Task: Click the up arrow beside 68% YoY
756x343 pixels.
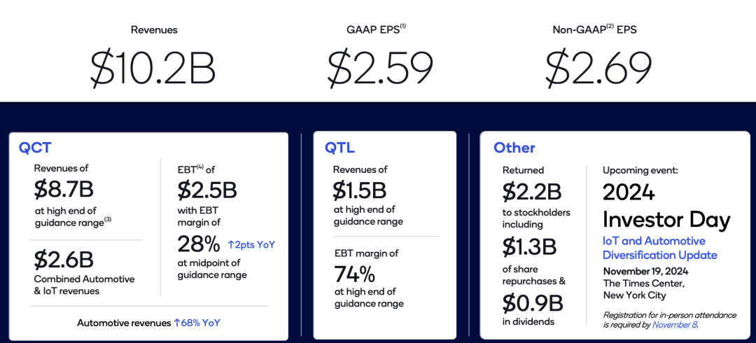Action: (177, 323)
